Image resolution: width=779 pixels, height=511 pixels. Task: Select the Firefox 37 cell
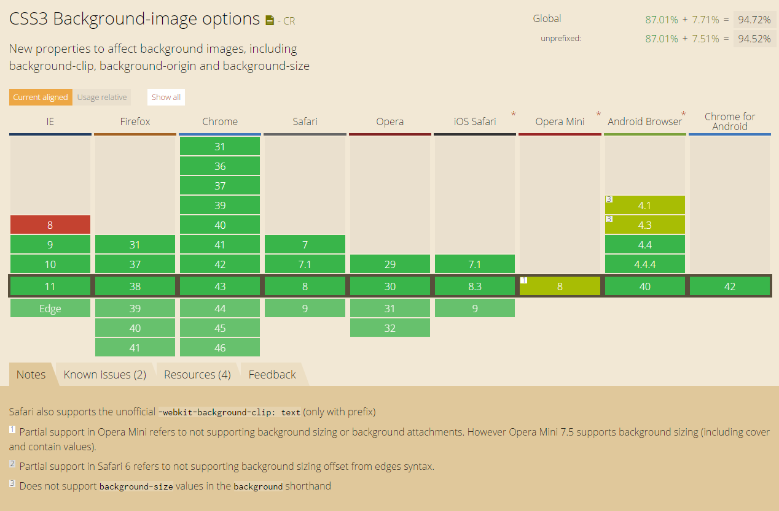(135, 264)
